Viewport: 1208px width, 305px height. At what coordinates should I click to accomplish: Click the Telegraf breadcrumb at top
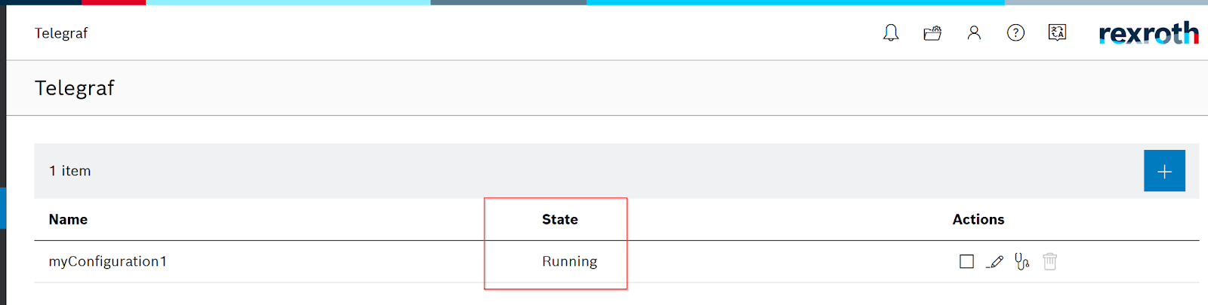(61, 33)
